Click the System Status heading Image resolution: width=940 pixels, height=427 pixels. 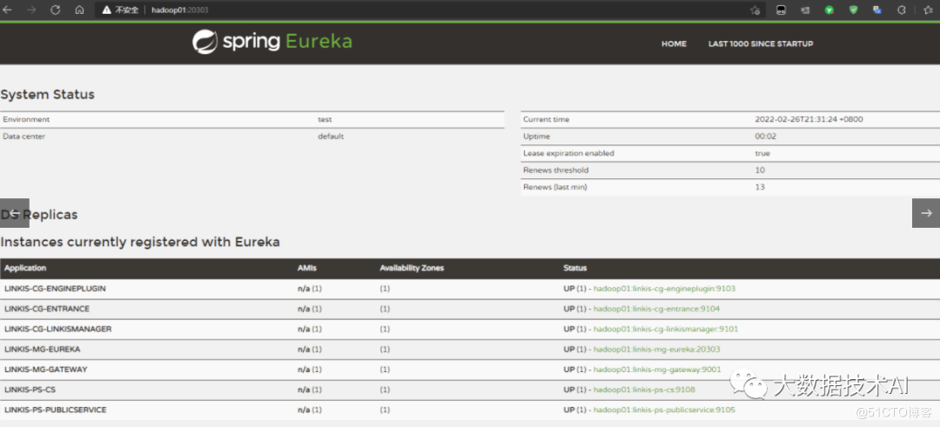[x=47, y=95]
